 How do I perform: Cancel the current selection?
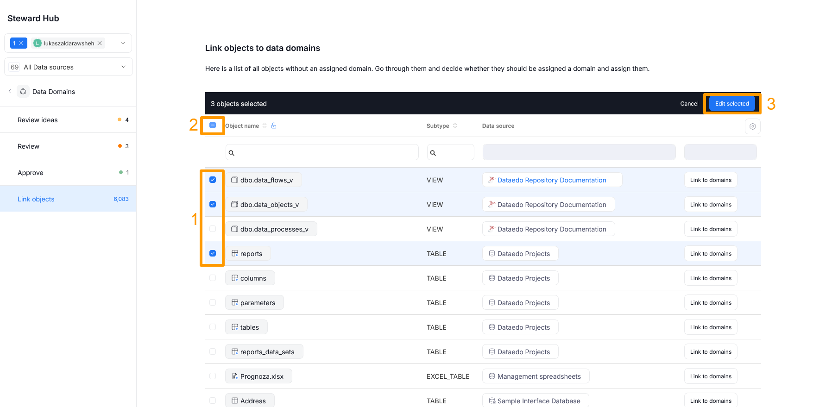coord(689,104)
